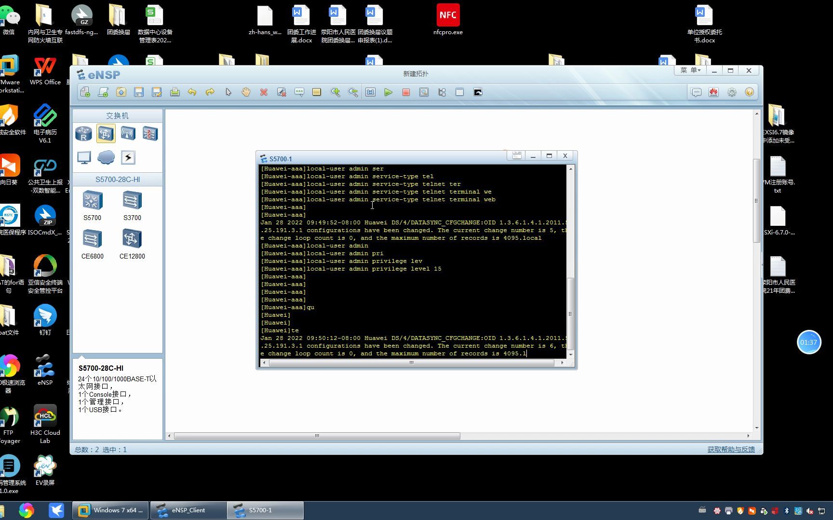Screen dimensions: 833x520
Task: Select the Router device category
Action: (84, 133)
